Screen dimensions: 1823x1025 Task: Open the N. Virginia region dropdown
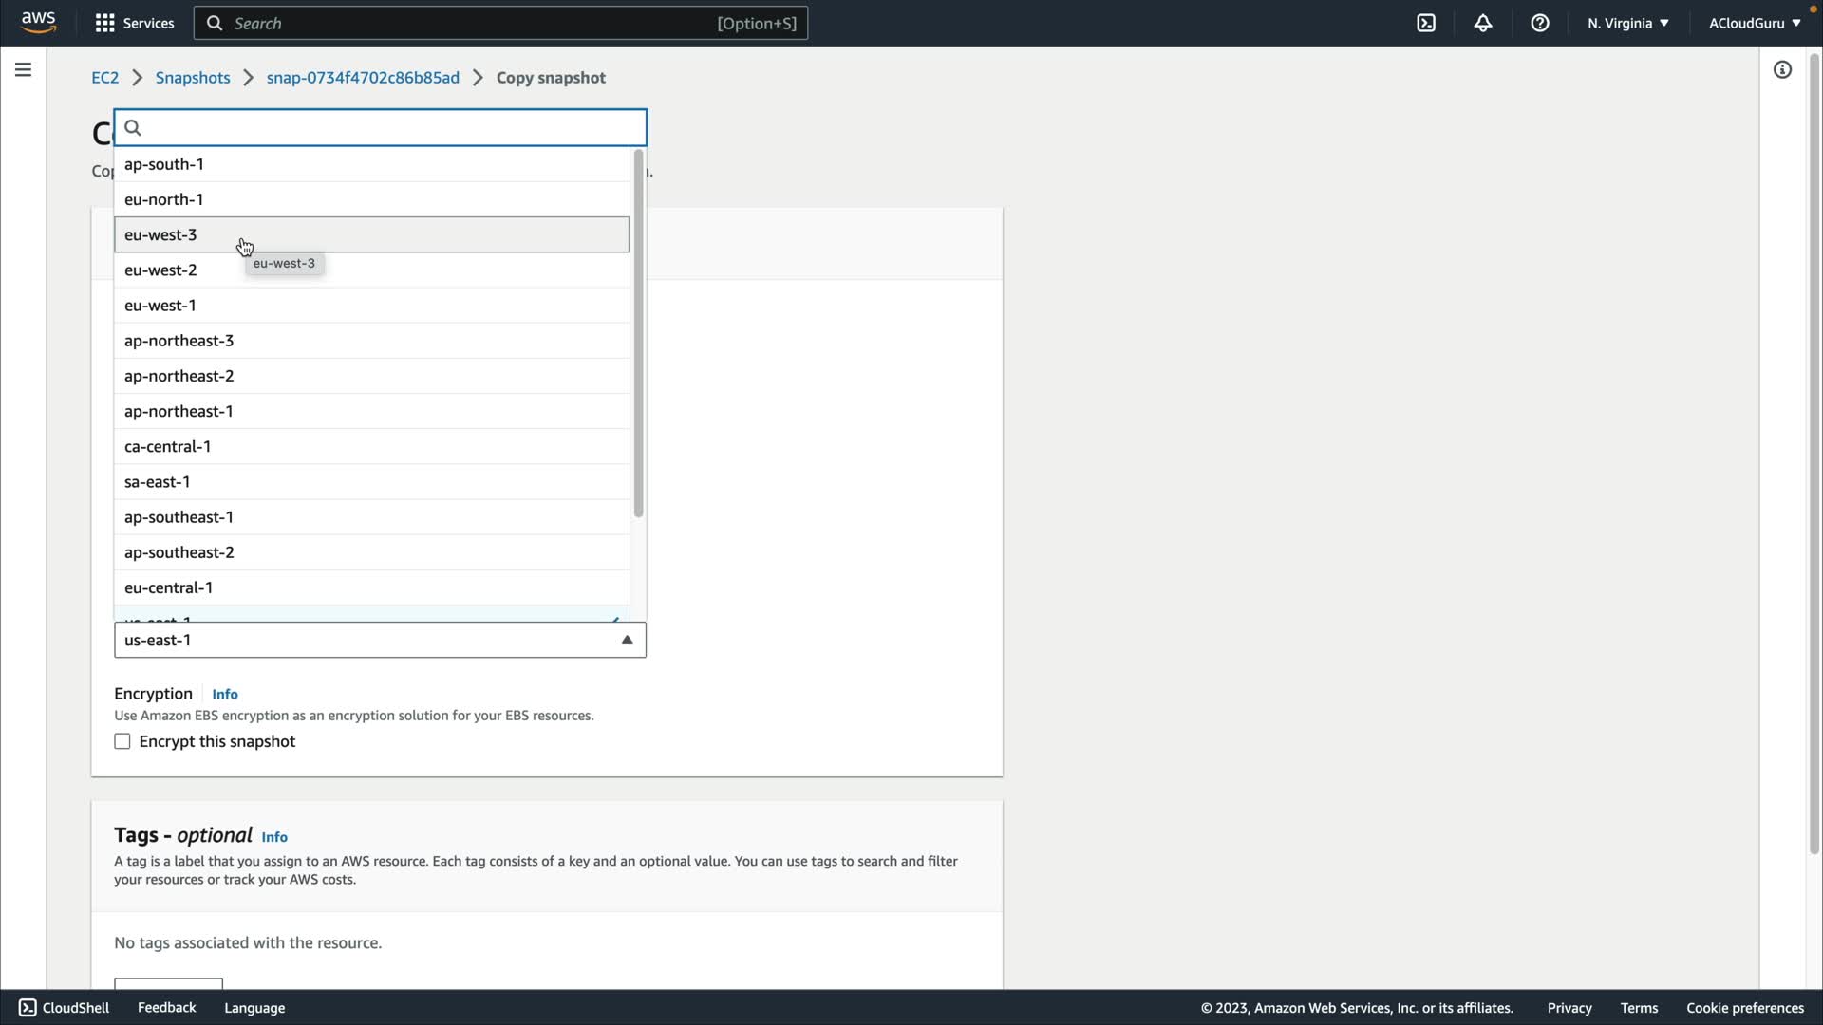[x=1627, y=23]
